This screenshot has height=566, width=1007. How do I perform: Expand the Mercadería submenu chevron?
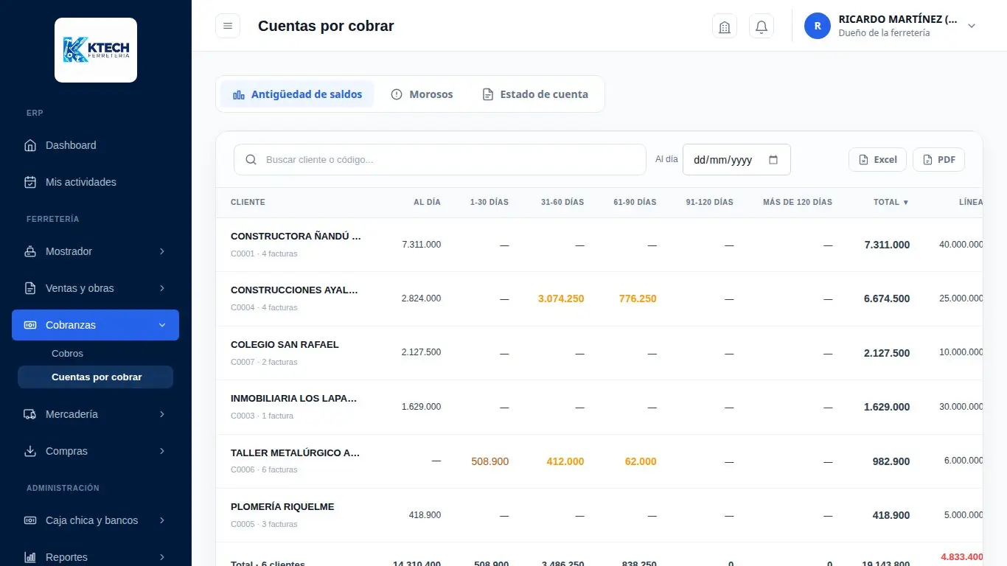pos(162,414)
